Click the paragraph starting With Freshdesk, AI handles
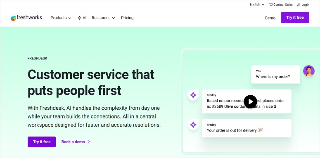The image size is (320, 158). (94, 116)
